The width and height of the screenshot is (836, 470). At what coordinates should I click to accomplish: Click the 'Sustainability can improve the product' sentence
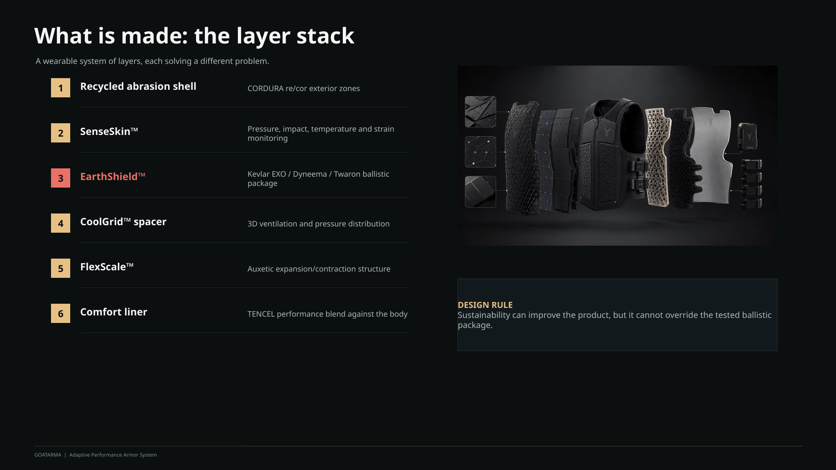point(614,320)
